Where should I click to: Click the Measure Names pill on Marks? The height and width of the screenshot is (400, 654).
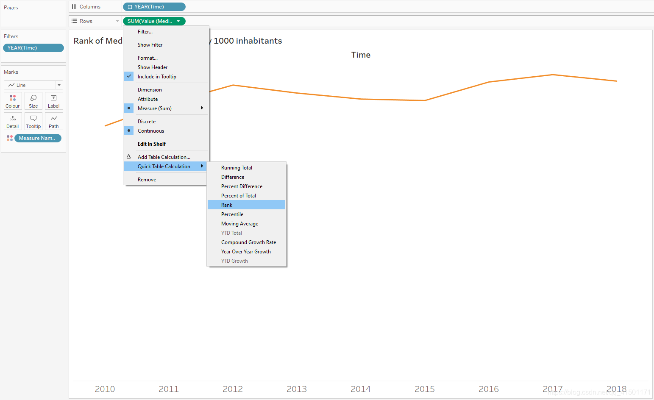pyautogui.click(x=38, y=138)
